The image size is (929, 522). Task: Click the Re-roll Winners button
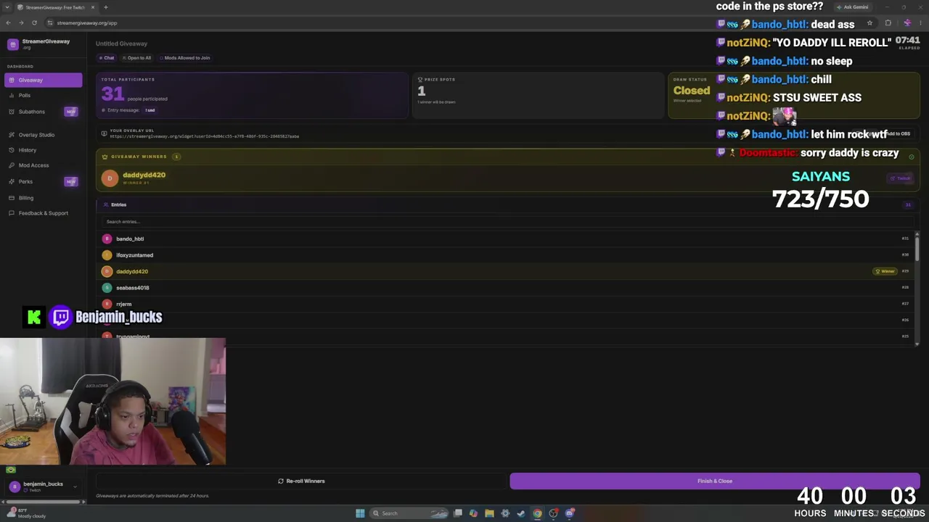[x=301, y=481]
